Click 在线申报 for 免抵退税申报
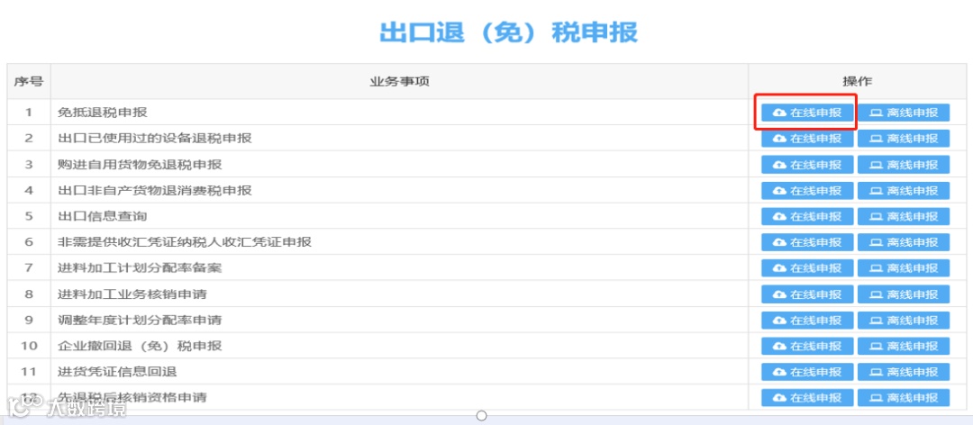The width and height of the screenshot is (973, 425). tap(807, 113)
